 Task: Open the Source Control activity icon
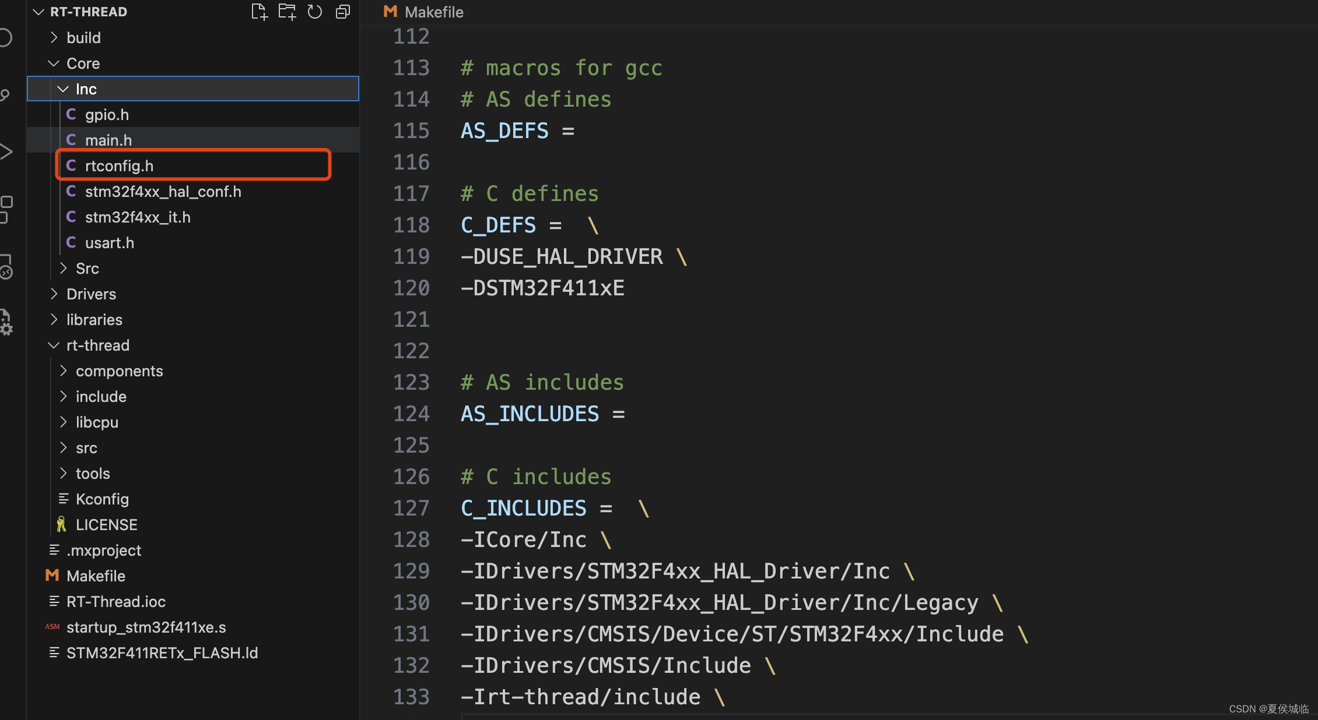point(5,95)
